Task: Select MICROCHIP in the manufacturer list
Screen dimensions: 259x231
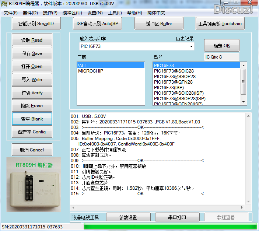Action: tap(91, 71)
